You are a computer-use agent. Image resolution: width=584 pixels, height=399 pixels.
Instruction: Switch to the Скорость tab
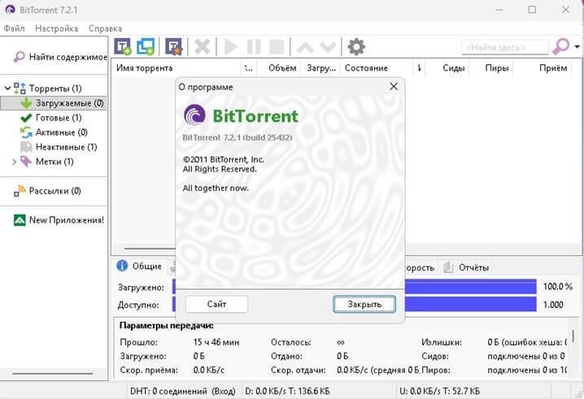pos(420,268)
